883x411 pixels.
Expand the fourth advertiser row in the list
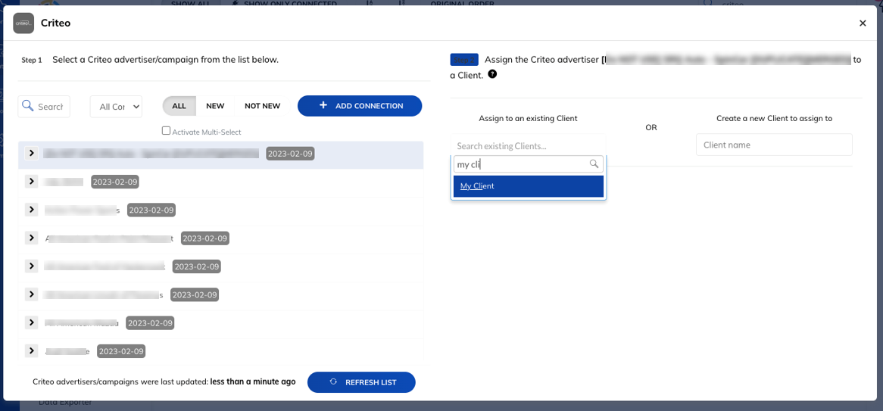click(x=32, y=238)
